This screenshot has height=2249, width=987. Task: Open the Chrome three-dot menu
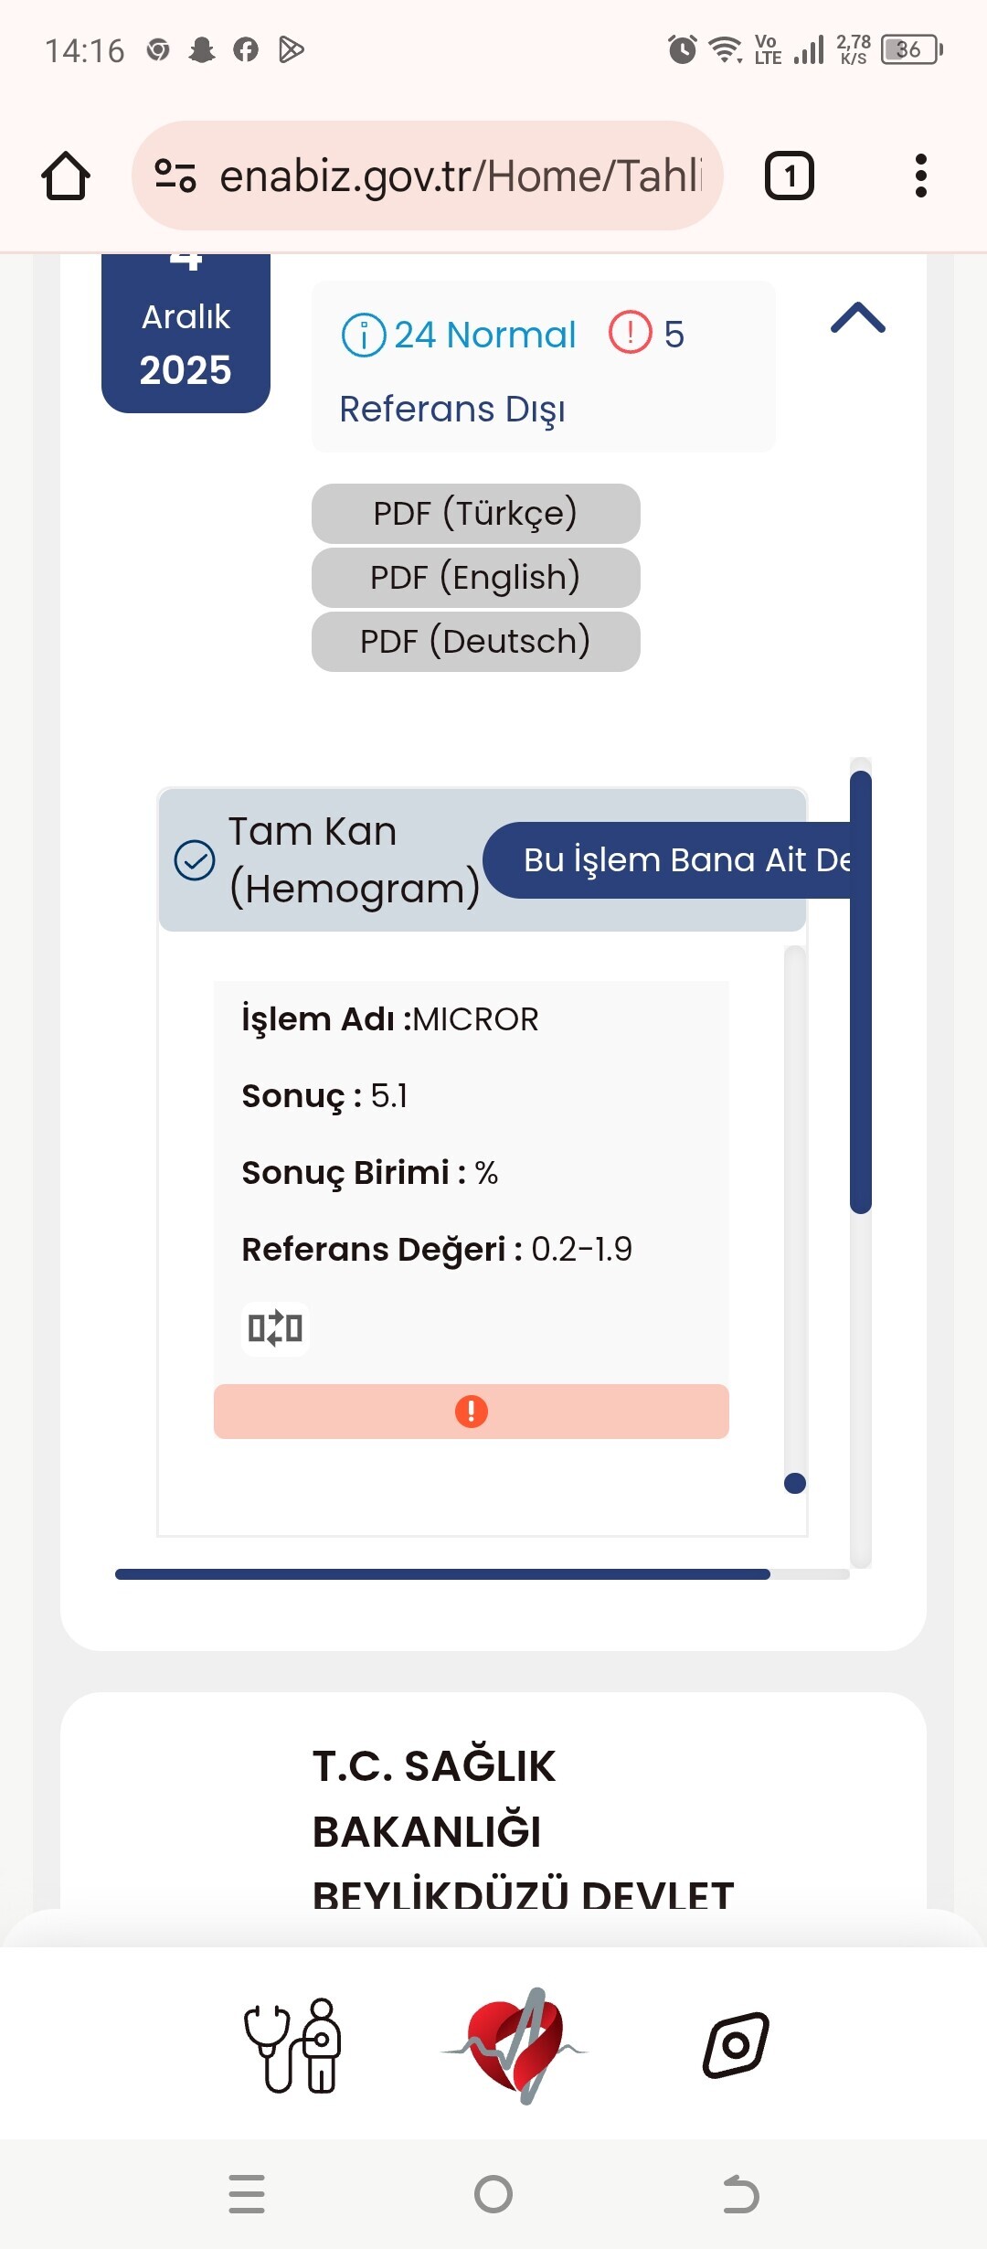click(x=920, y=176)
